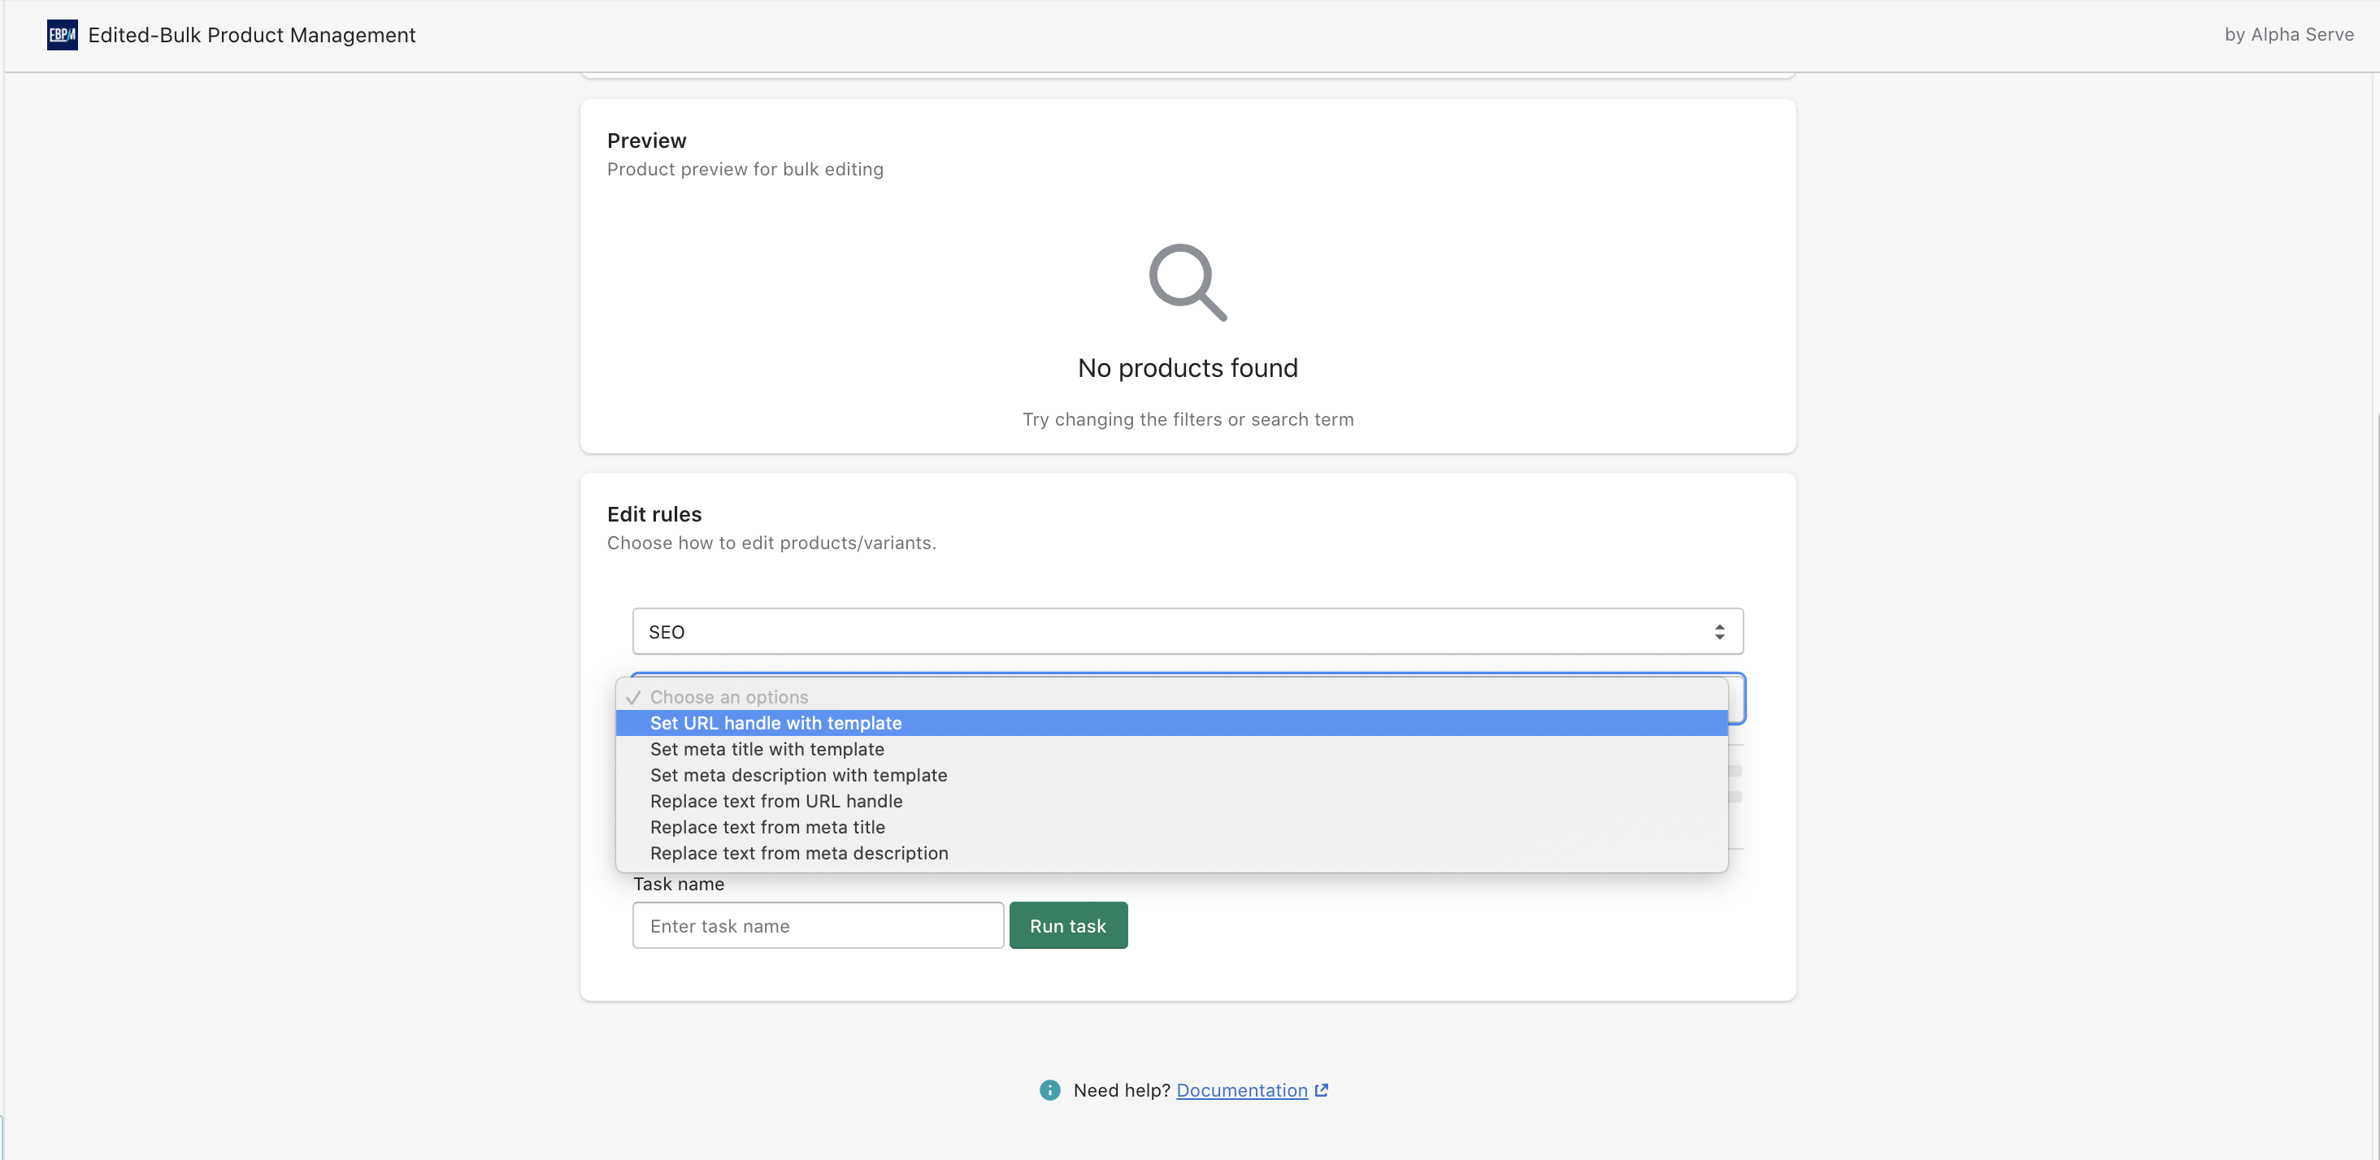Click the 'Edited-Bulk Product Management' title
2380x1160 pixels.
[251, 35]
